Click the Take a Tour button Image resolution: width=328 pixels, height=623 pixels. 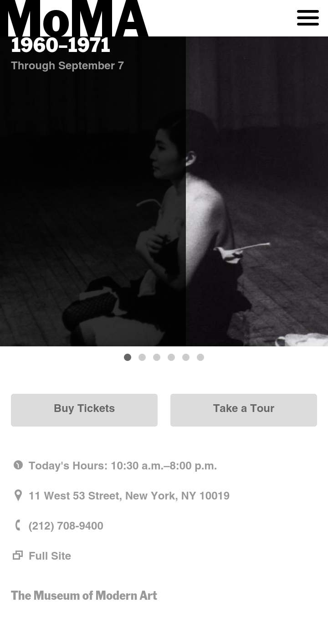tap(244, 410)
